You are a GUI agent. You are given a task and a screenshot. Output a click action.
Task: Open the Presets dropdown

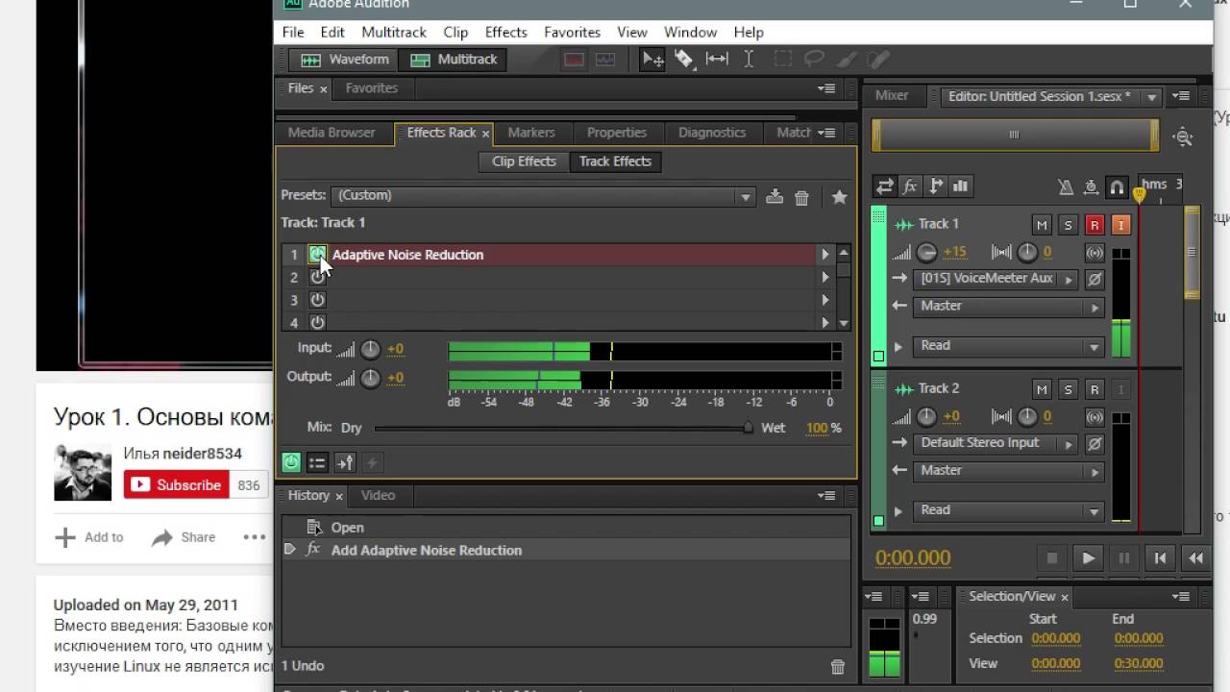[543, 196]
